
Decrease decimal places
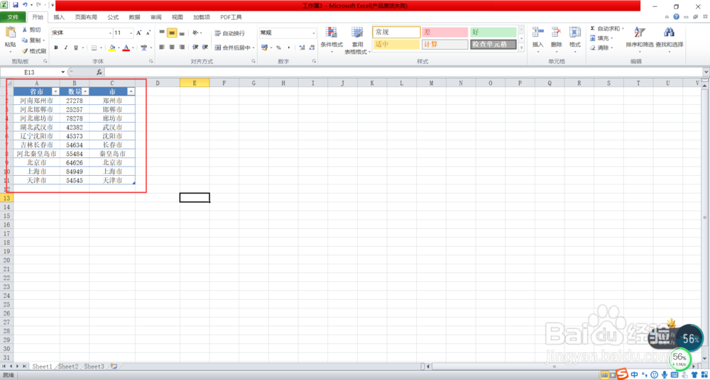(x=312, y=47)
